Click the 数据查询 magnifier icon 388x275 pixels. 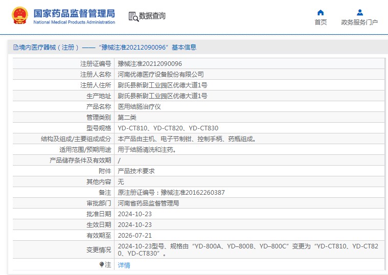pyautogui.click(x=133, y=16)
